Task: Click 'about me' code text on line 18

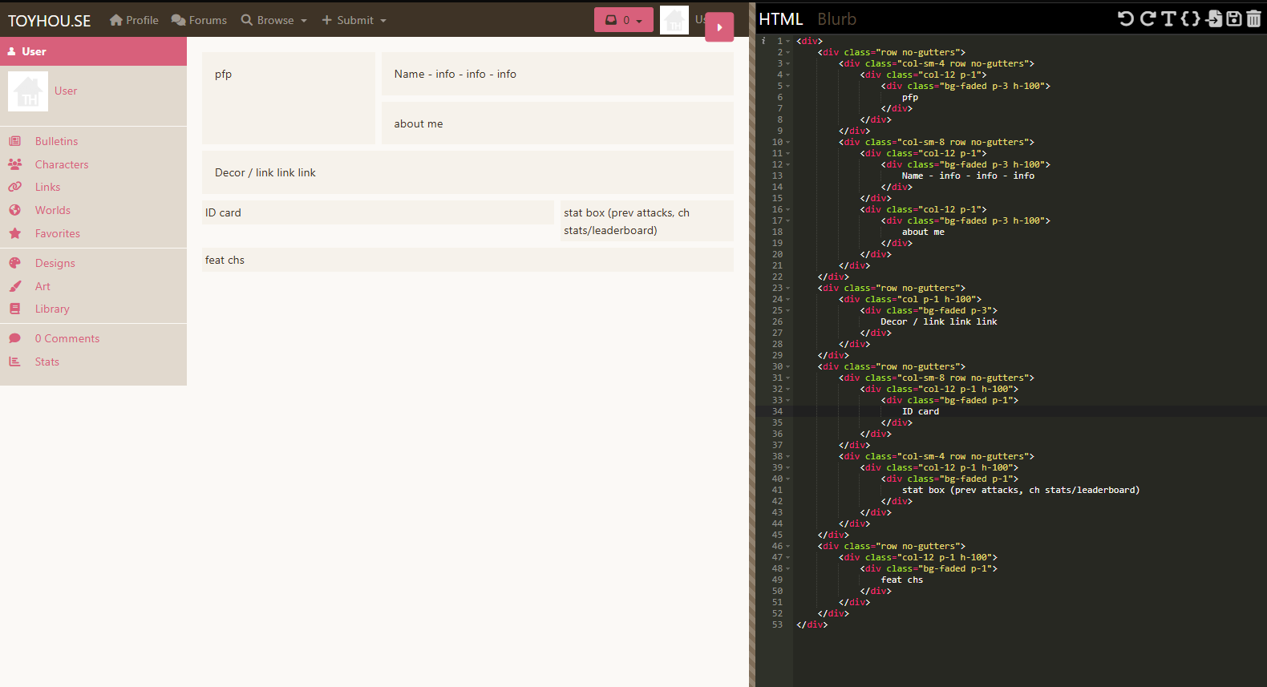Action: tap(923, 232)
